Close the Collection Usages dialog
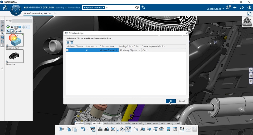This screenshot has height=135, width=253. [x=187, y=33]
